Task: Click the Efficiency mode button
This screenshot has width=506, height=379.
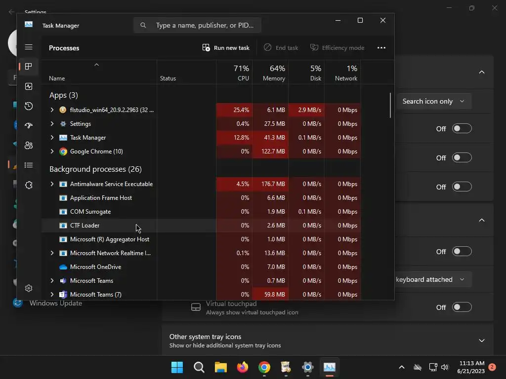Action: coord(337,48)
